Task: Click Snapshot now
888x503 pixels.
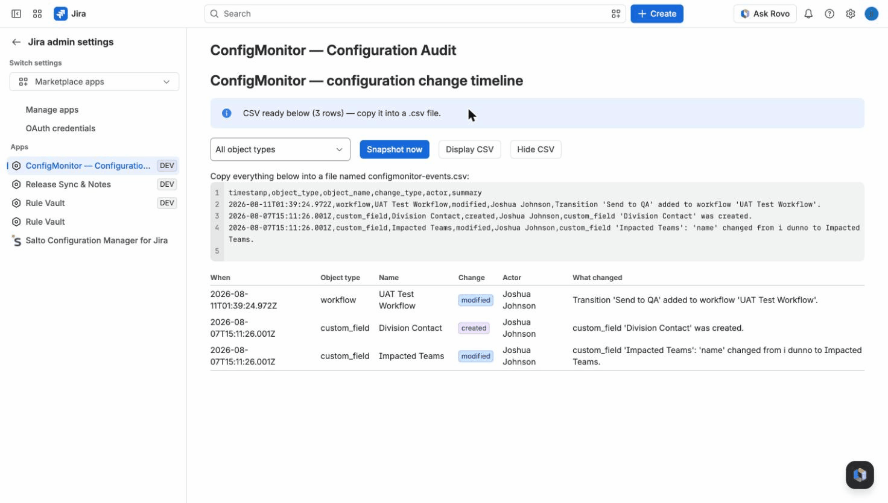Action: 395,149
